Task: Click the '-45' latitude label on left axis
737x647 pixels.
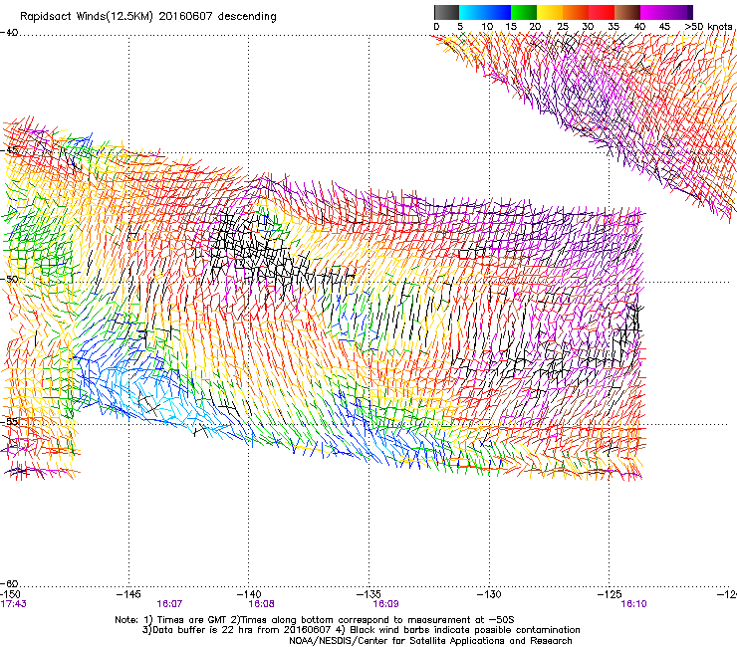Action: (x=9, y=151)
